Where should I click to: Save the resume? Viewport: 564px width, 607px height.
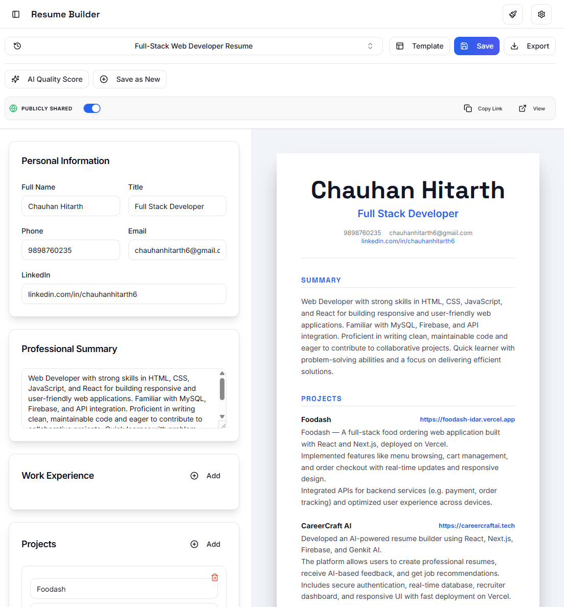click(x=477, y=46)
